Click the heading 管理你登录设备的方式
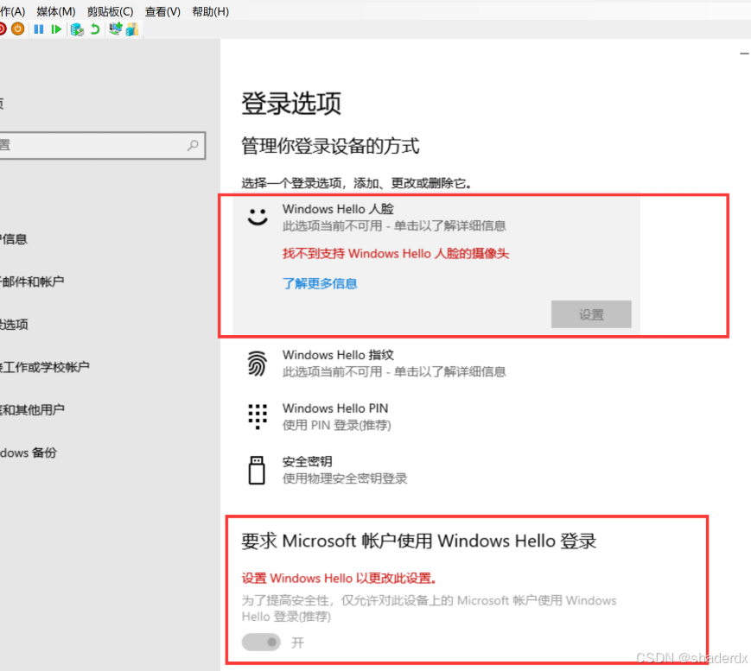The width and height of the screenshot is (751, 671). pyautogui.click(x=330, y=146)
